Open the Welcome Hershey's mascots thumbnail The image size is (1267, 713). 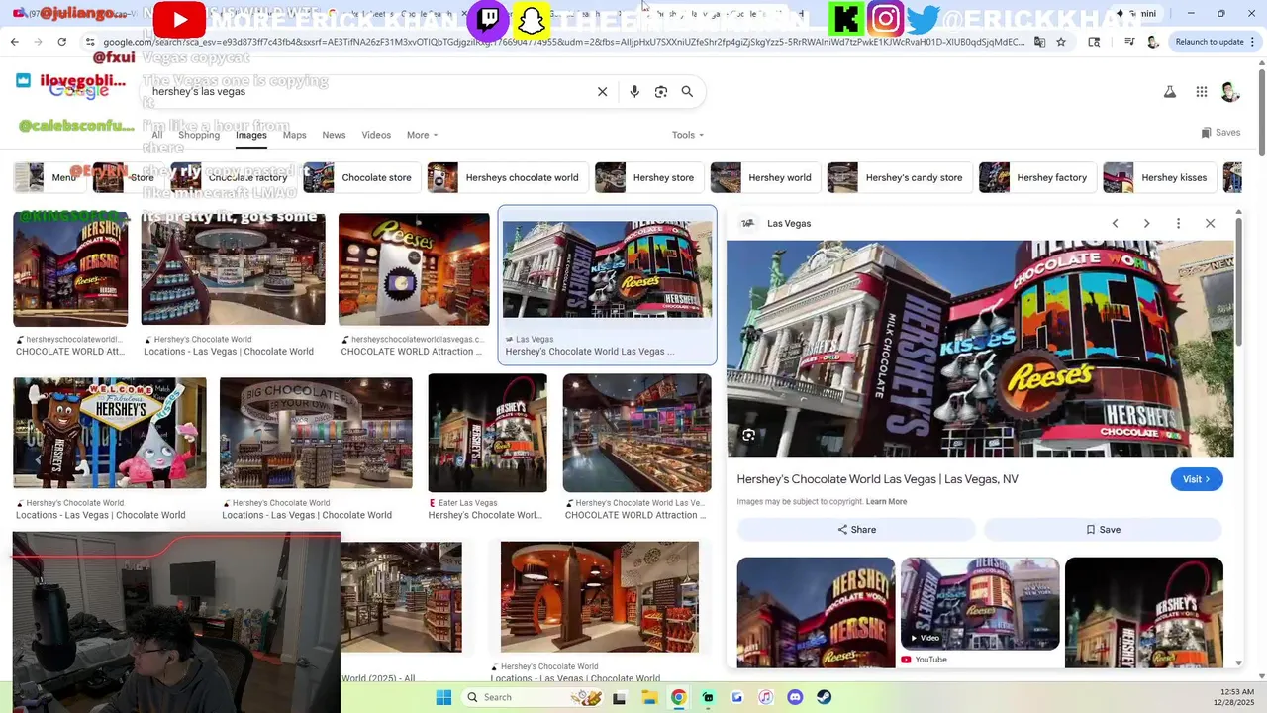[110, 433]
